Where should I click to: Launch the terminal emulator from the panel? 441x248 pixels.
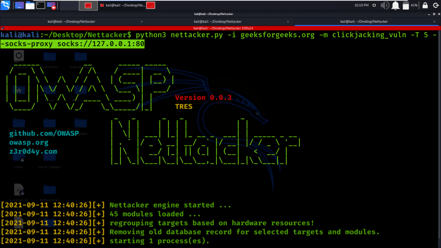41,5
